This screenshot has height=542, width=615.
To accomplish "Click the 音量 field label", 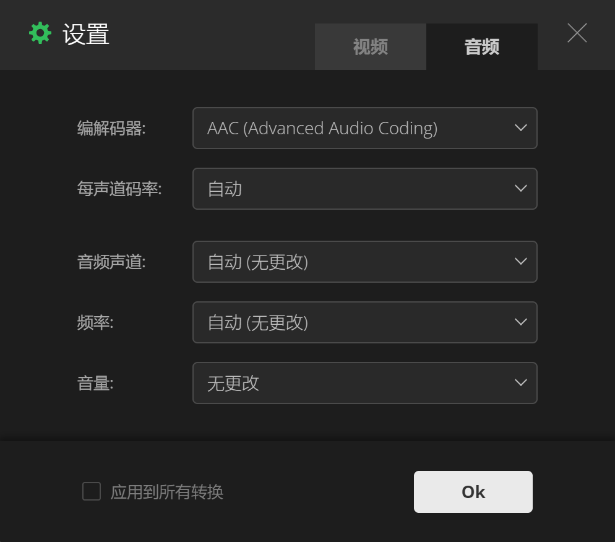I will point(95,383).
